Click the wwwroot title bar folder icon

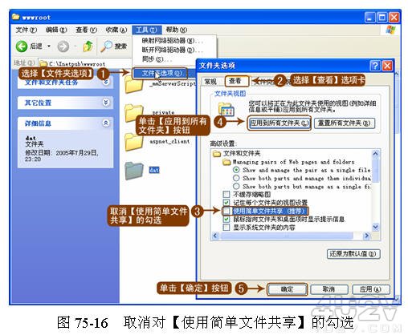tap(16, 17)
